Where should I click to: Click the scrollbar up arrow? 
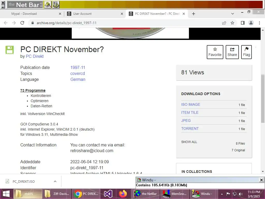pos(263,30)
